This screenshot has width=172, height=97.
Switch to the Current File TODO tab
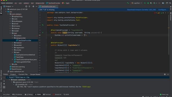tap(23, 74)
